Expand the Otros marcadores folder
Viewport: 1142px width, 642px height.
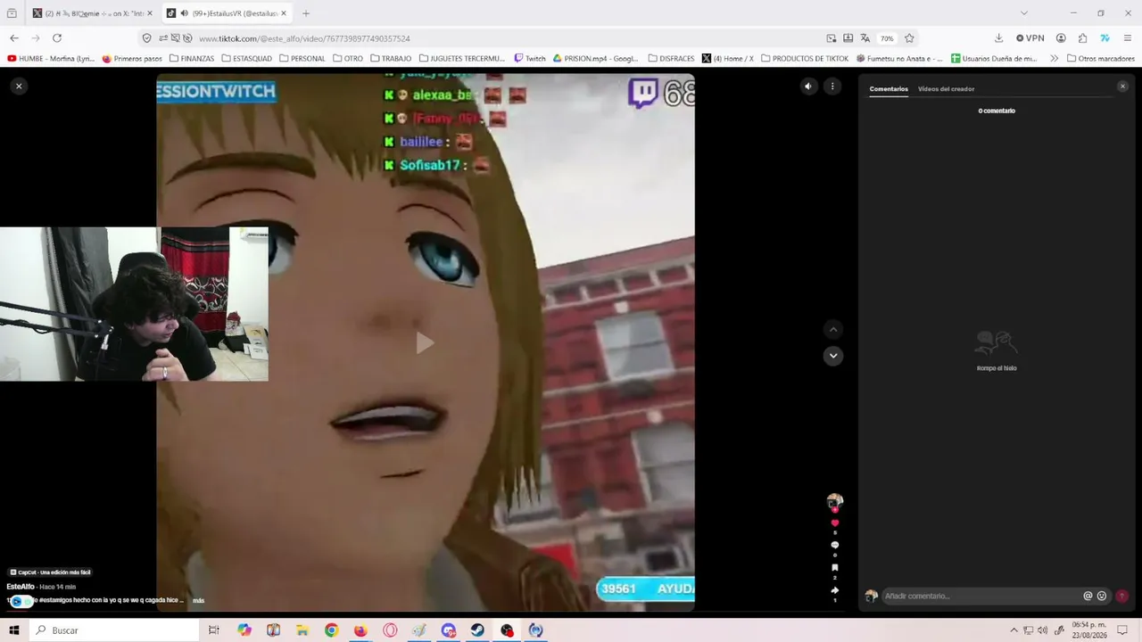pyautogui.click(x=1101, y=59)
